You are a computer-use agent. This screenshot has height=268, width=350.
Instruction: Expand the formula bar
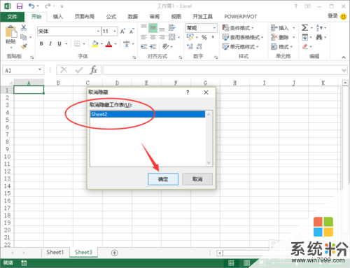tap(344, 70)
